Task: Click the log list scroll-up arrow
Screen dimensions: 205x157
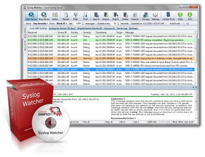Action: 196,32
